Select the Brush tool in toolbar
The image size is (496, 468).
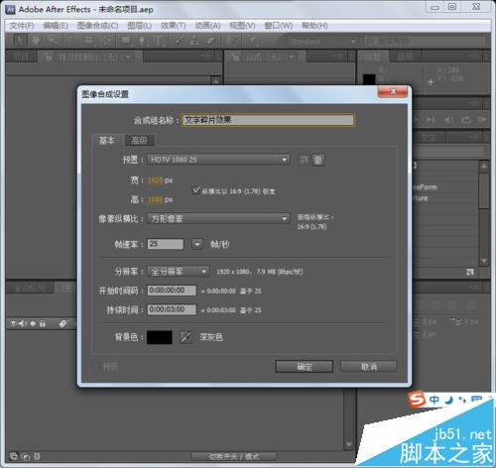tap(179, 41)
